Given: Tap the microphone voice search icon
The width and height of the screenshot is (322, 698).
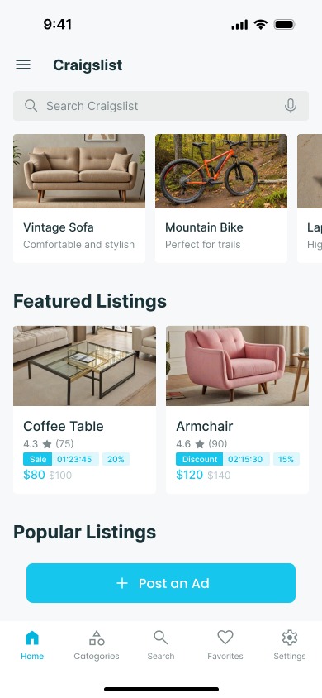Looking at the screenshot, I should coord(291,106).
